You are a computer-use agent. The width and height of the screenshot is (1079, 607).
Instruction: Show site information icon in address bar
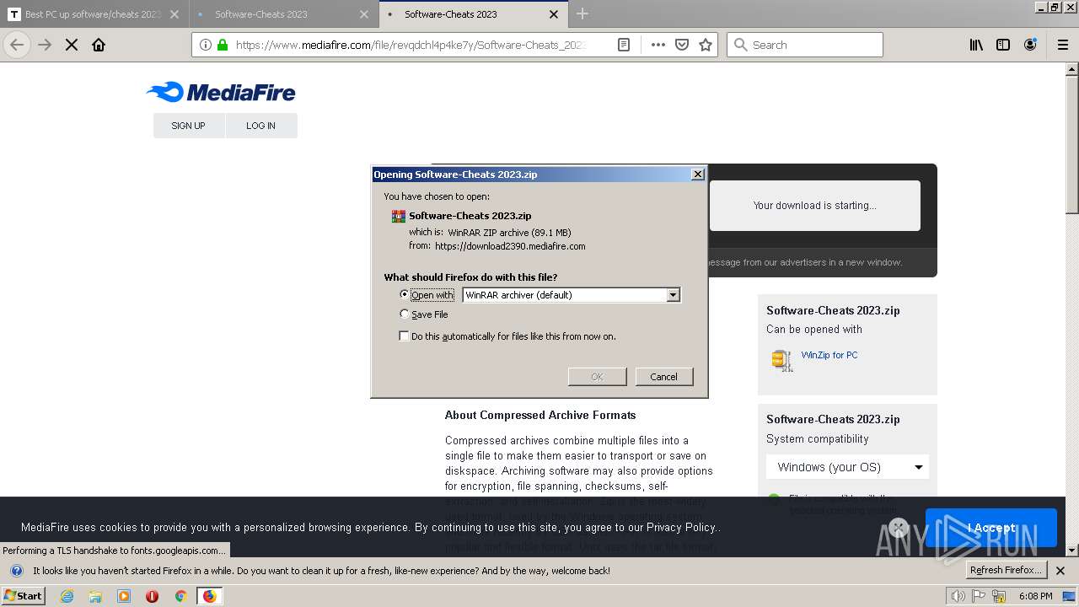point(206,45)
